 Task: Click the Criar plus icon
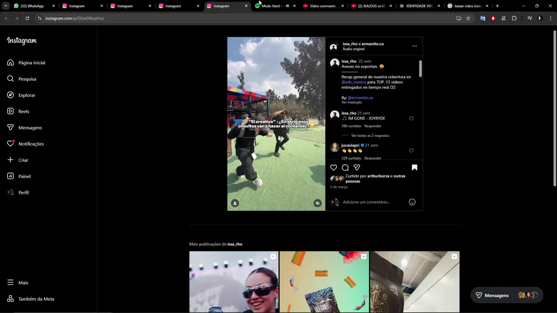click(10, 160)
